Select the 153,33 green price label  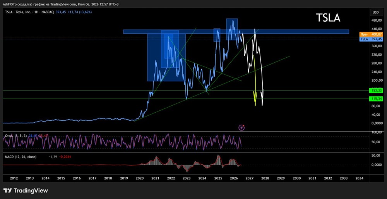(x=376, y=91)
